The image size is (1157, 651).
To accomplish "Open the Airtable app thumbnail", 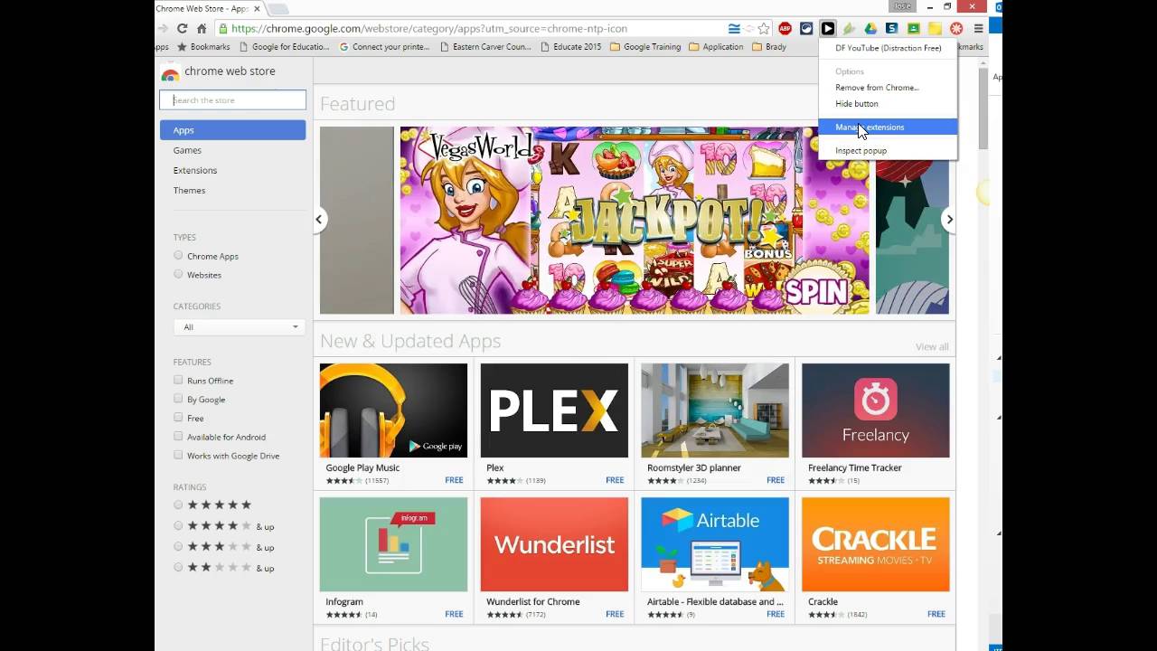I will coord(715,544).
